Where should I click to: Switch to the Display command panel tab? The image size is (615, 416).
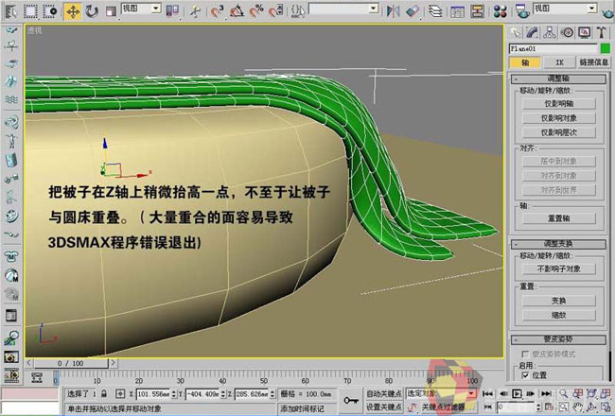pyautogui.click(x=585, y=32)
